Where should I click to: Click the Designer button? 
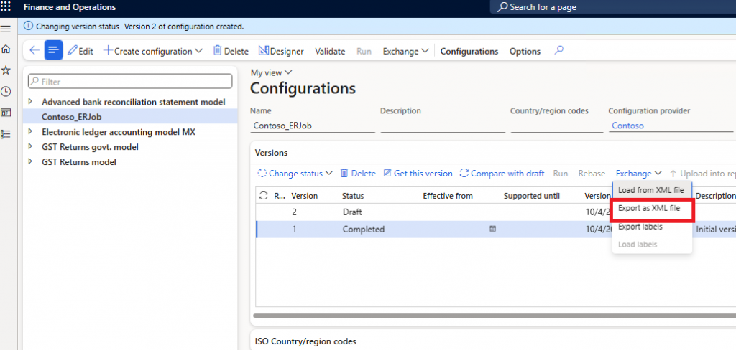tap(281, 51)
